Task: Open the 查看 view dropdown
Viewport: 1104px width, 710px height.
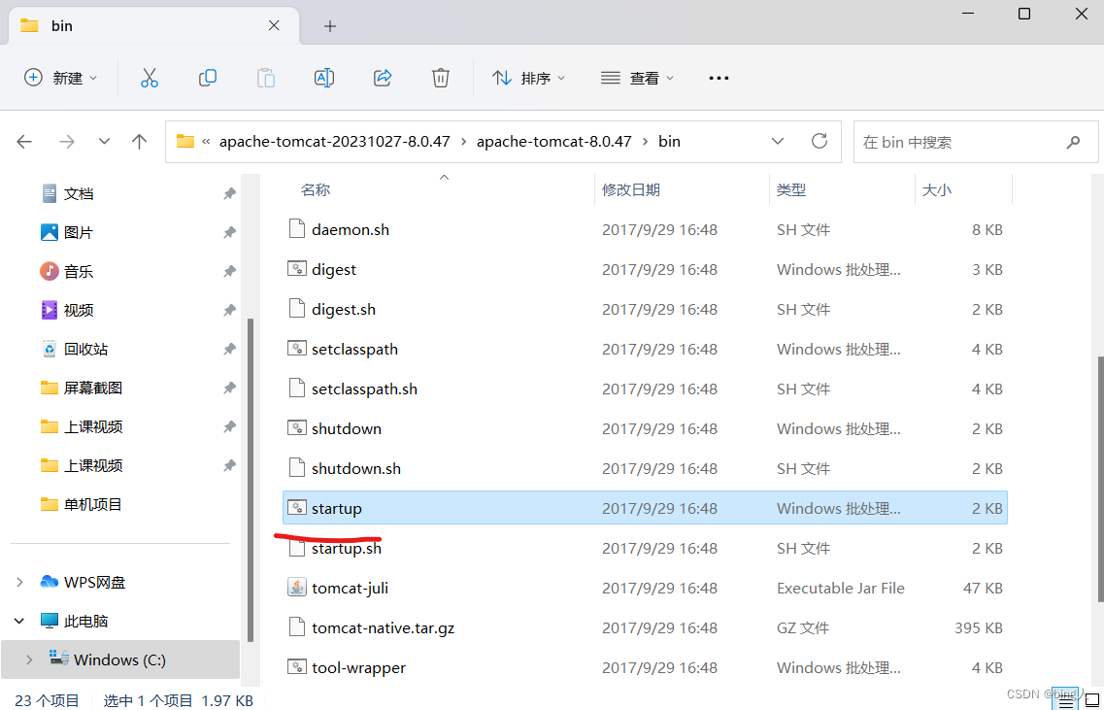Action: [x=637, y=78]
